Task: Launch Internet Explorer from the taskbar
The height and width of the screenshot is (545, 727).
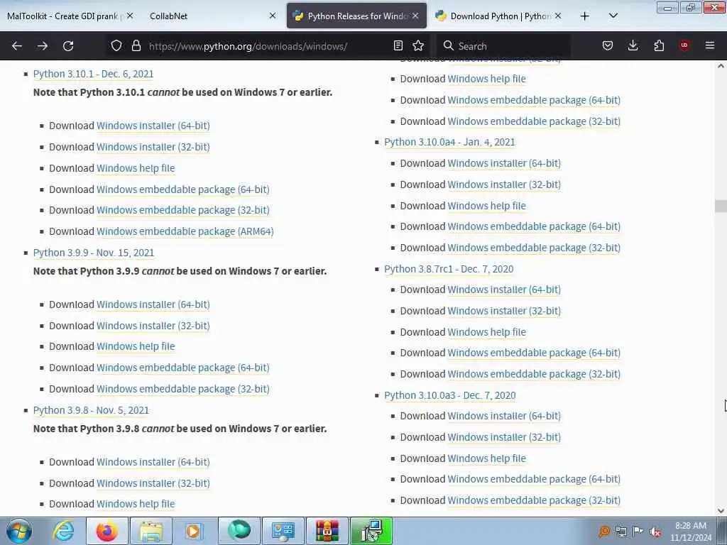Action: coord(63,531)
